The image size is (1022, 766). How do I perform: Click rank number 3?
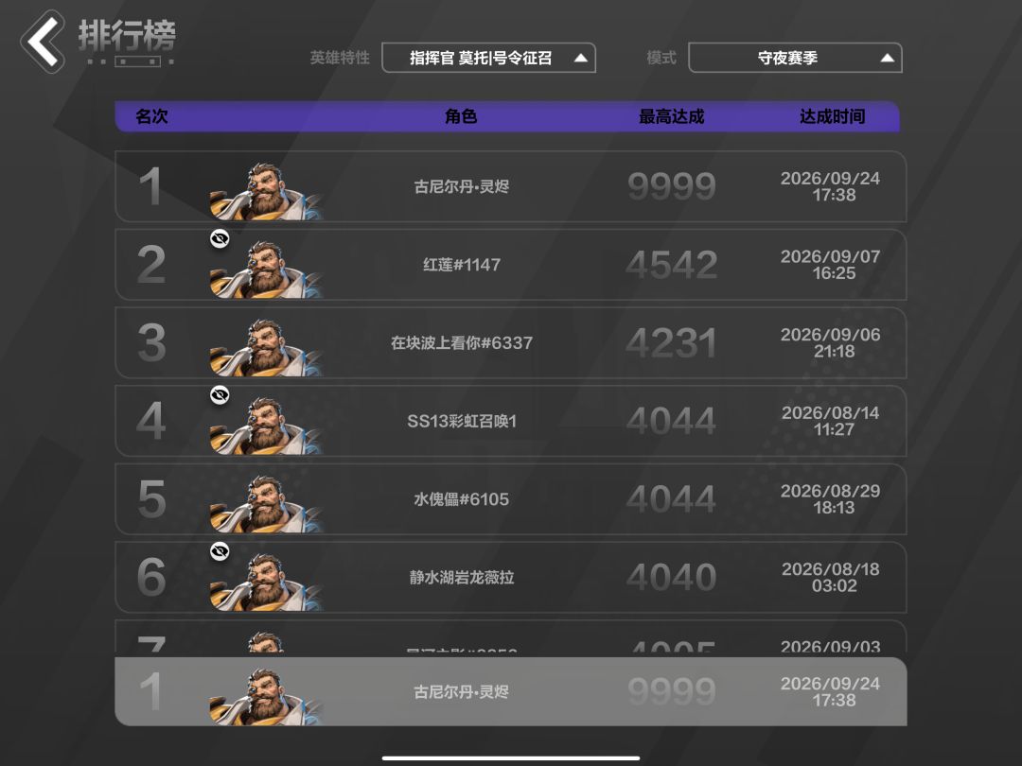[151, 343]
